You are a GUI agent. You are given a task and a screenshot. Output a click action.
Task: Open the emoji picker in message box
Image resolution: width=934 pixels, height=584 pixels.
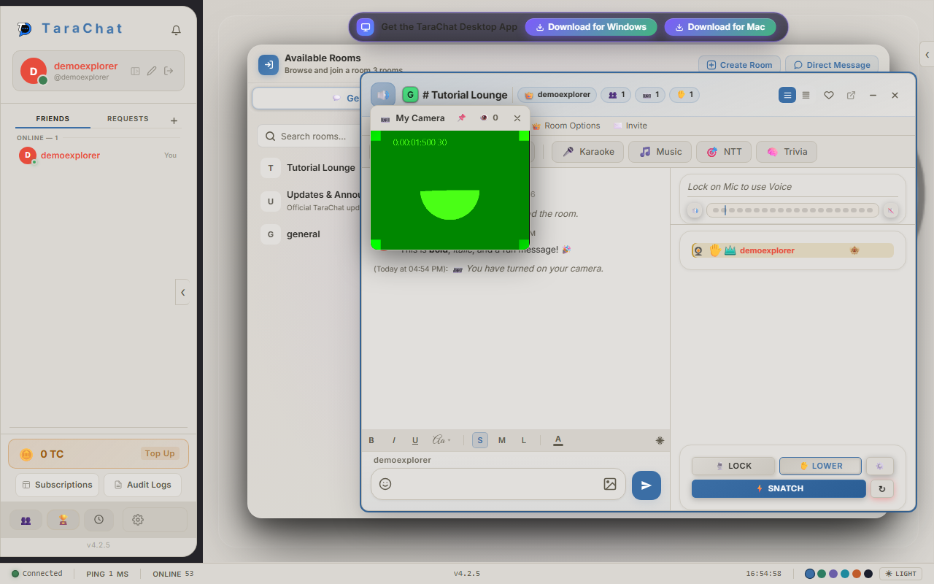[x=385, y=484]
